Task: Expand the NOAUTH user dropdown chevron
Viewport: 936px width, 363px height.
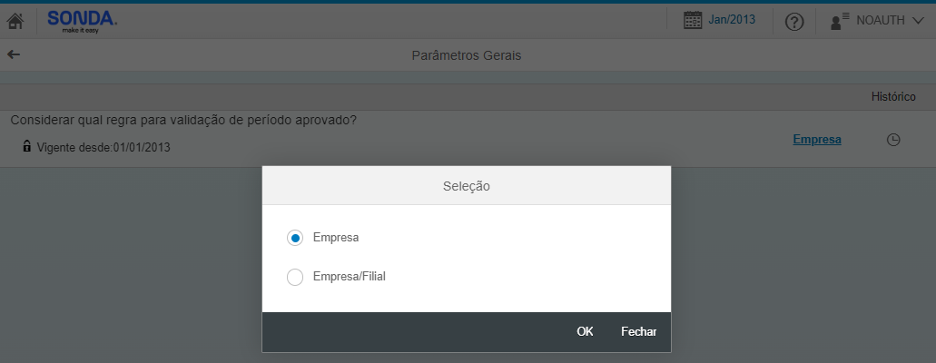Action: (918, 21)
